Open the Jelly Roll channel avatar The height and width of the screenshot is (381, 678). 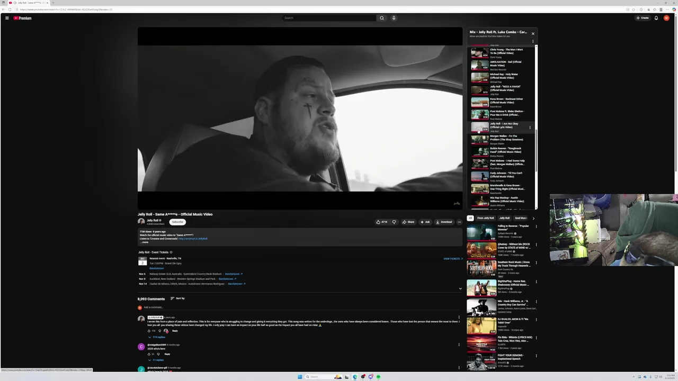tap(141, 222)
